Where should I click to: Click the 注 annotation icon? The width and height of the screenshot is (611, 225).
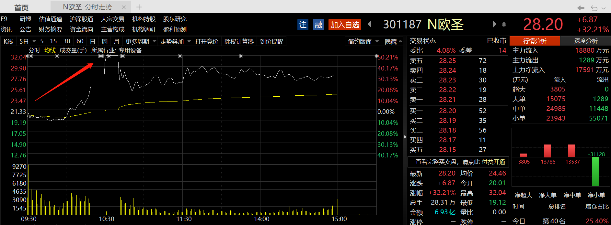303,25
